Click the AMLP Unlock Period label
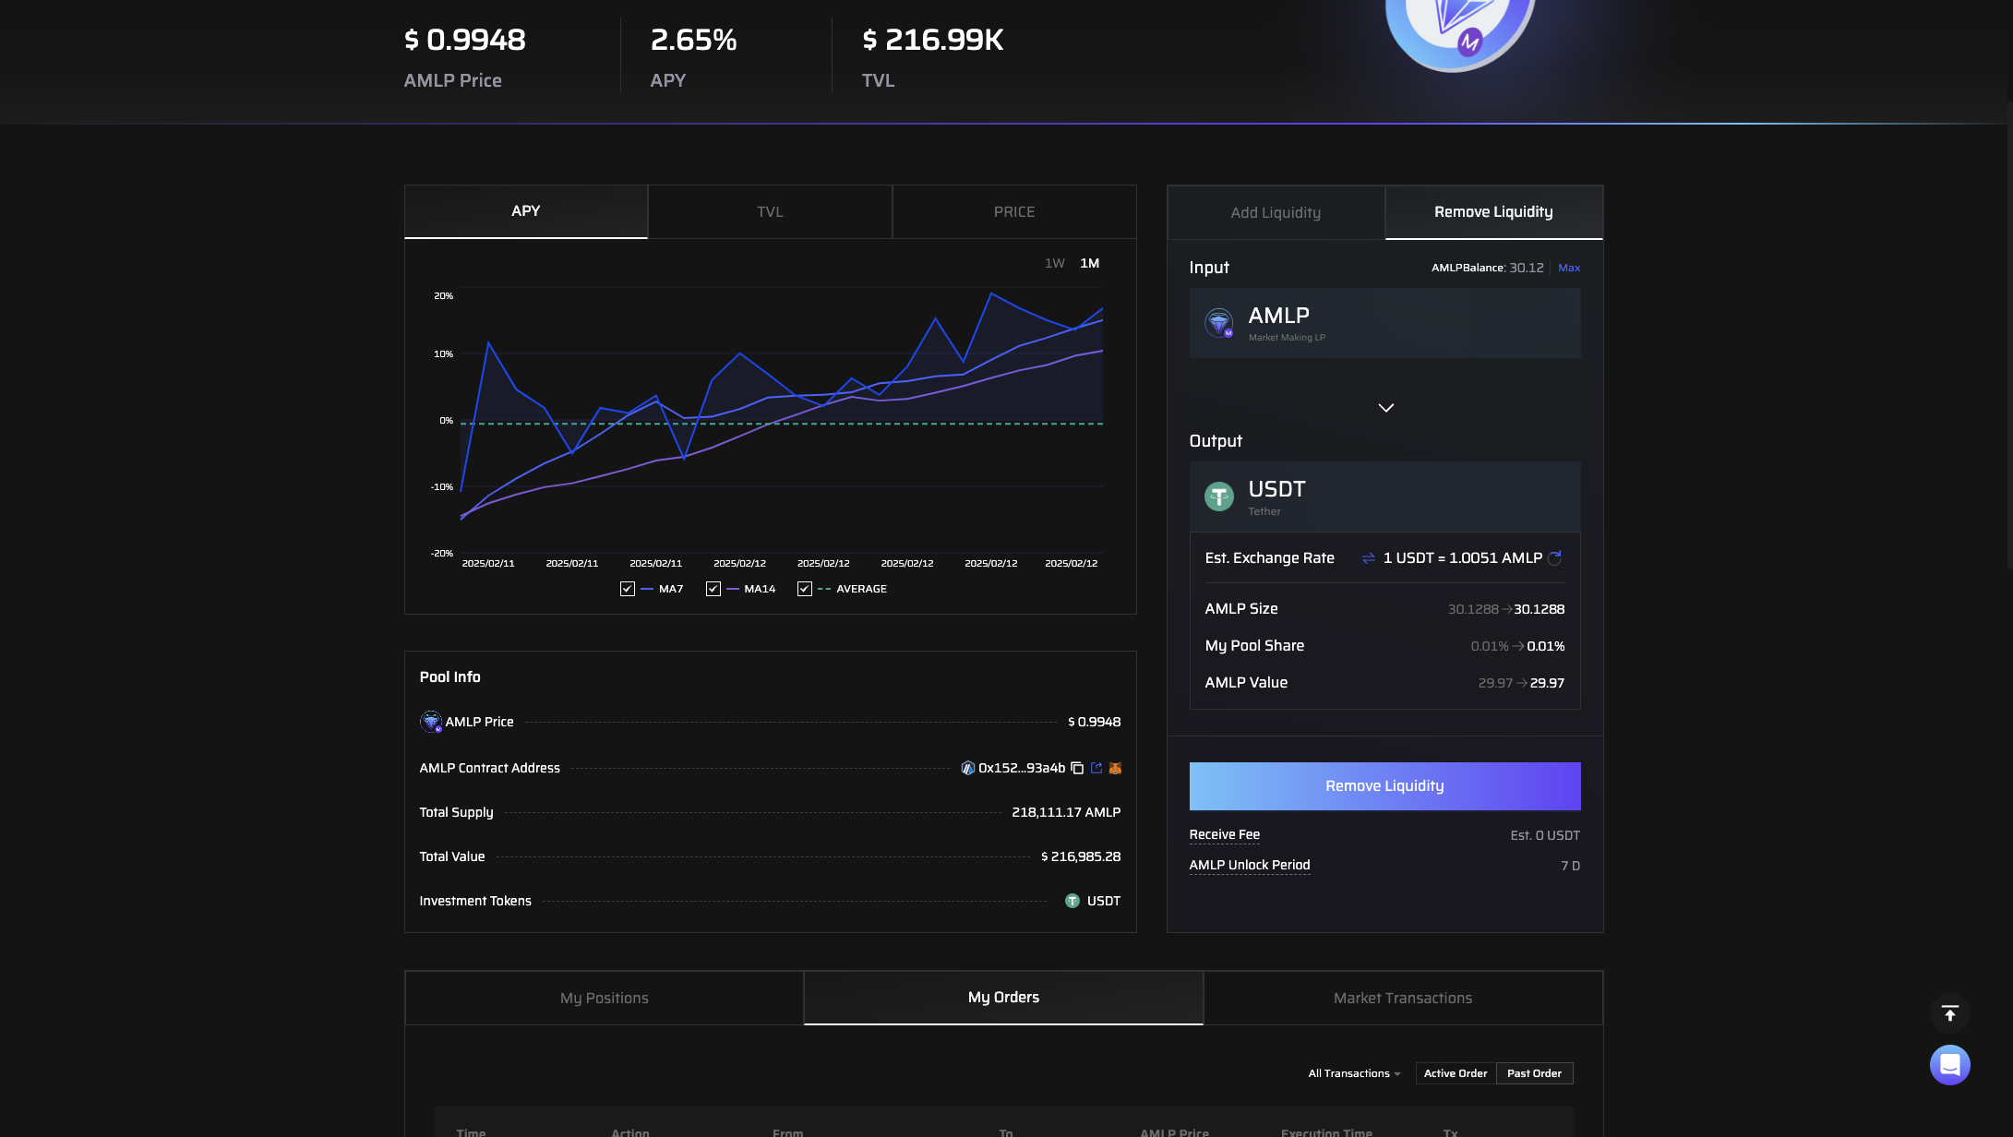Viewport: 2013px width, 1137px height. pos(1250,865)
